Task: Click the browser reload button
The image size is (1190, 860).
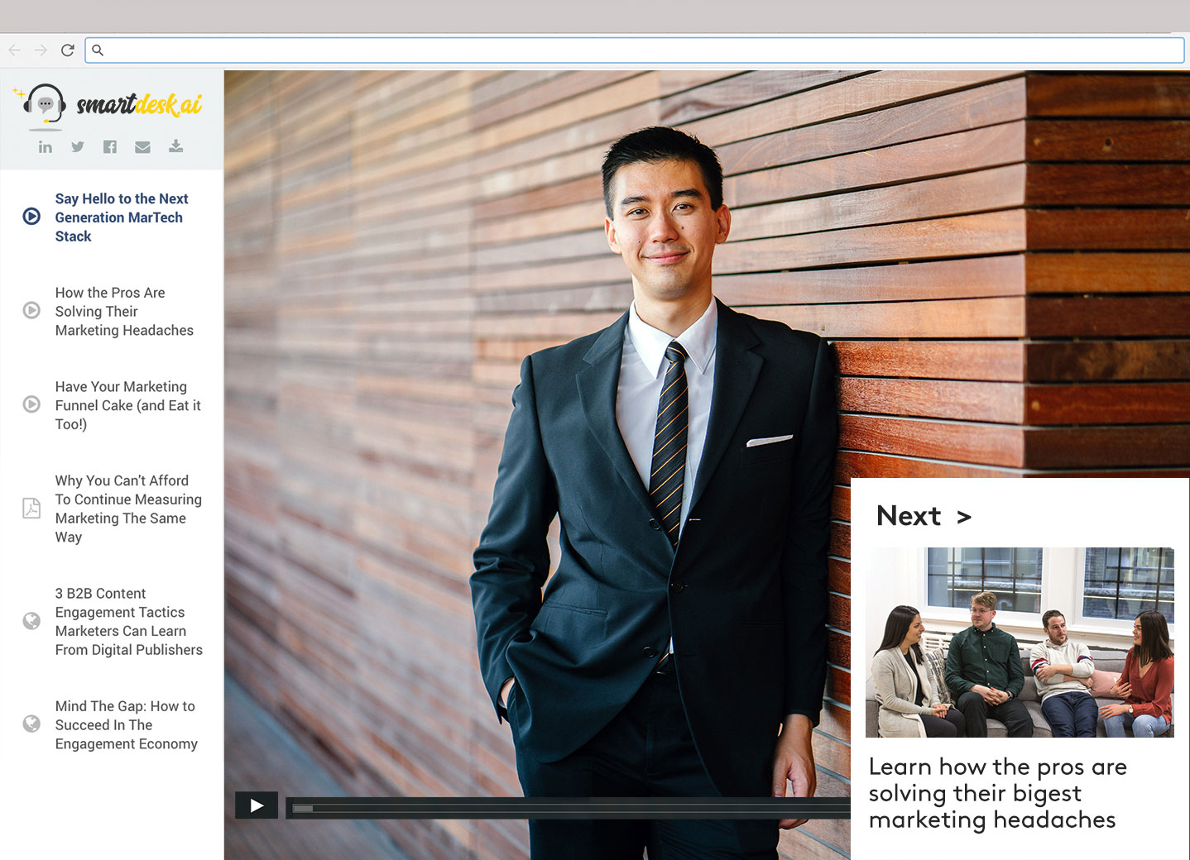Action: point(68,50)
